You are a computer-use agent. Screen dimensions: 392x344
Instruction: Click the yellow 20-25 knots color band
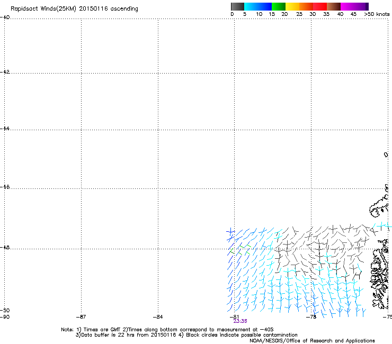coord(292,6)
